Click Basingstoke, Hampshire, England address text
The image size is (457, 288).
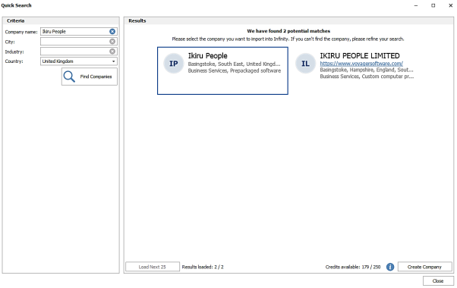[x=367, y=70]
